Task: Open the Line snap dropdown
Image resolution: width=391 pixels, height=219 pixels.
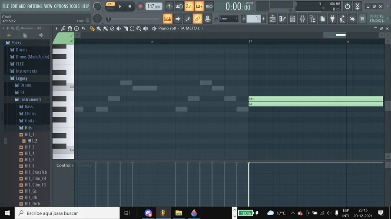Action: 229,19
